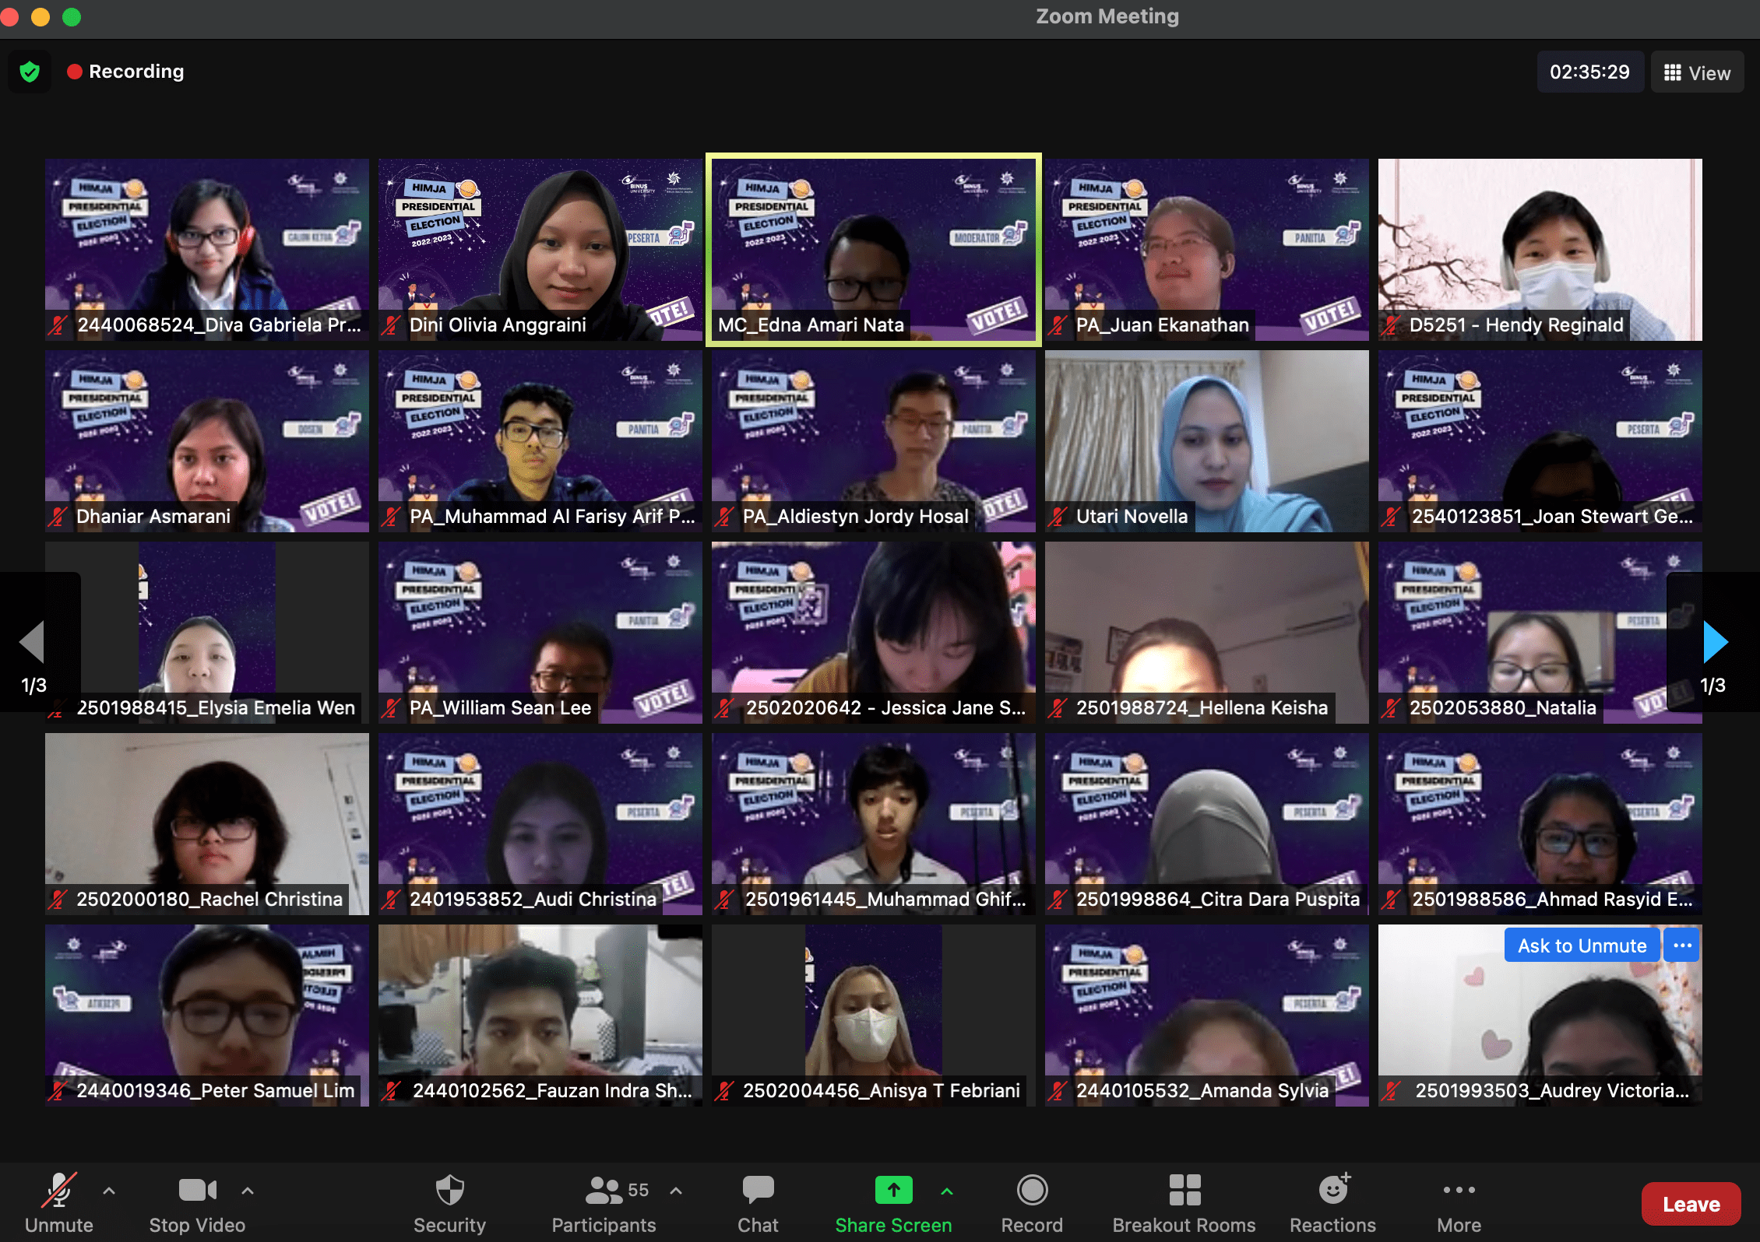Go to next gallery page arrow
The width and height of the screenshot is (1760, 1242).
(1715, 642)
